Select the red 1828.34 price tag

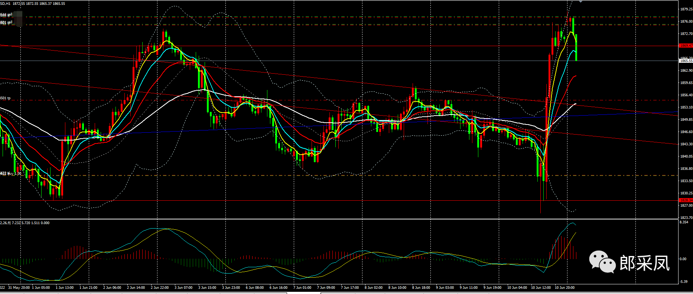pos(686,200)
